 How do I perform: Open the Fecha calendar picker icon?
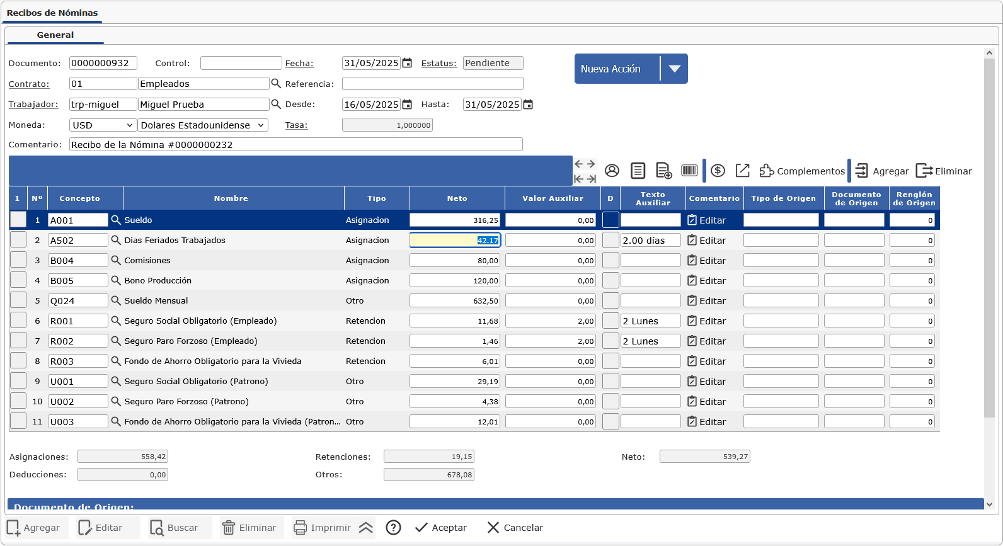click(407, 63)
